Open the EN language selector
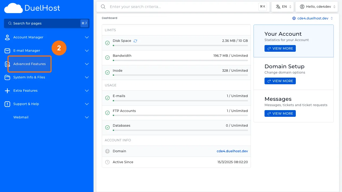 point(282,6)
